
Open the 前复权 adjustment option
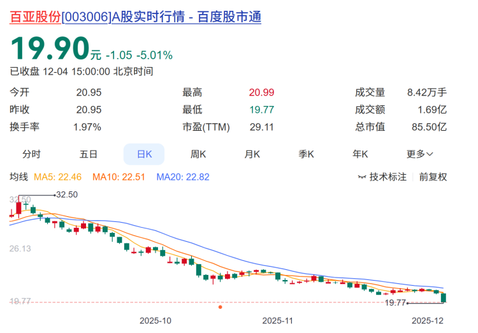coord(433,177)
